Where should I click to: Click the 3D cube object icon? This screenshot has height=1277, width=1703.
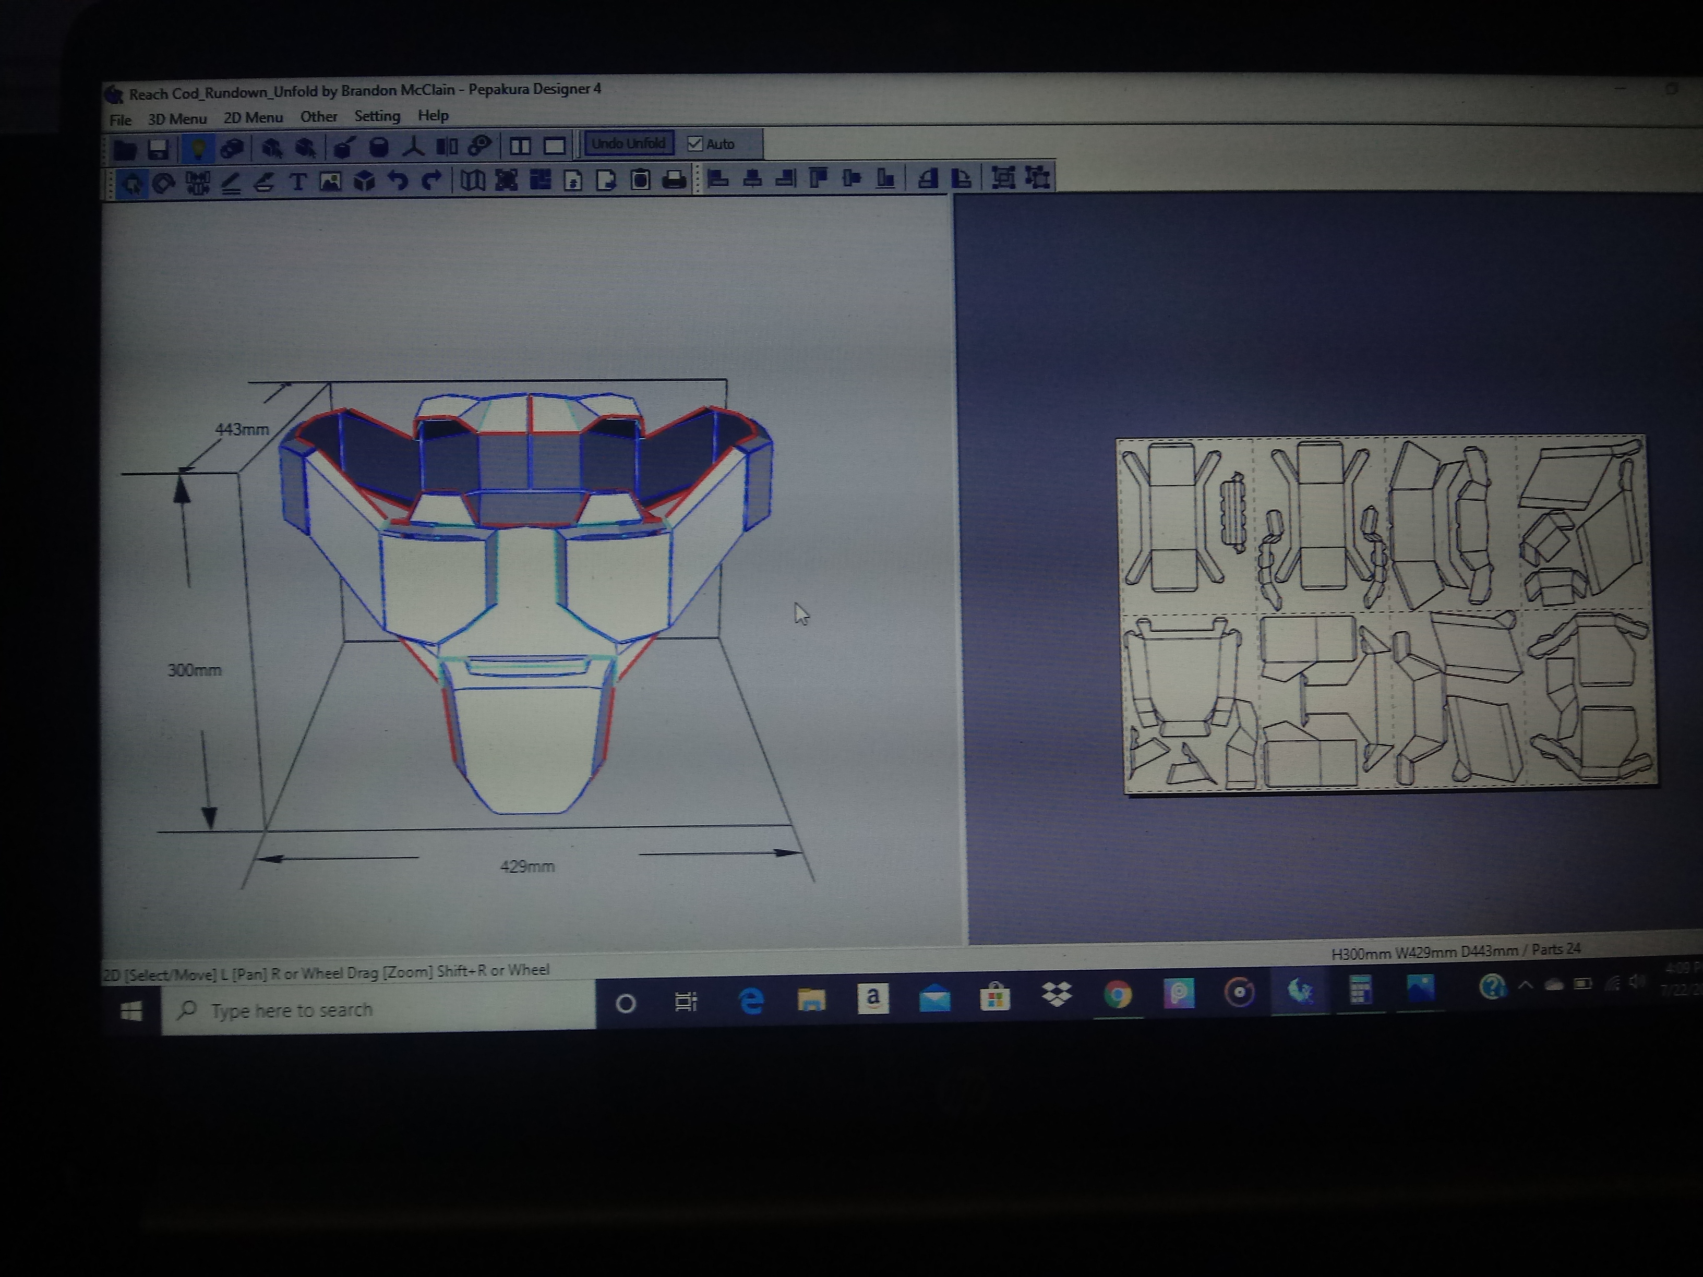pos(364,182)
